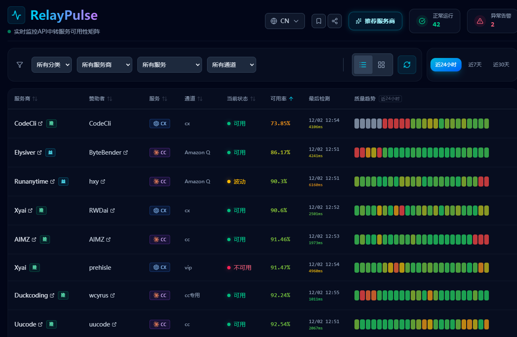The image size is (517, 337).
Task: Click first gray bar in CodeCli quality trend
Action: coord(357,124)
